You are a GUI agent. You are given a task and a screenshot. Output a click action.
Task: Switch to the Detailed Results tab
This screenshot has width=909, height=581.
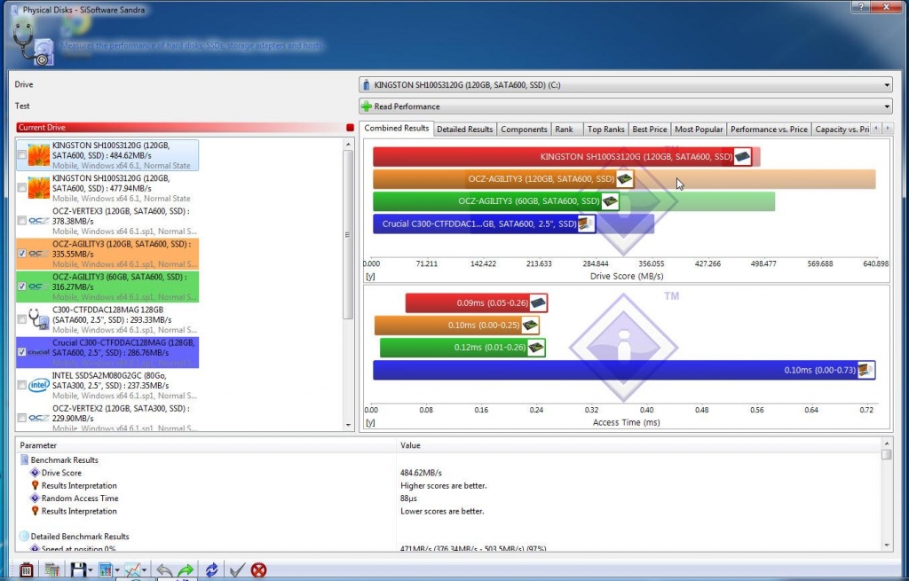point(464,130)
